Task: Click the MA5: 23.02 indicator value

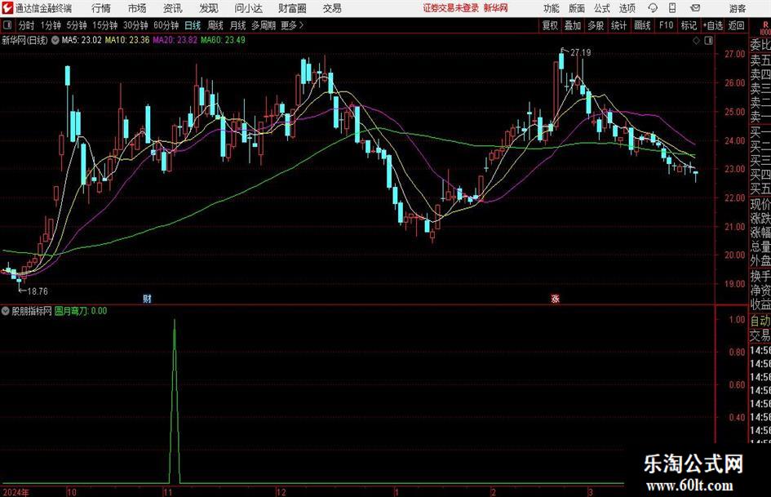Action: coord(81,40)
